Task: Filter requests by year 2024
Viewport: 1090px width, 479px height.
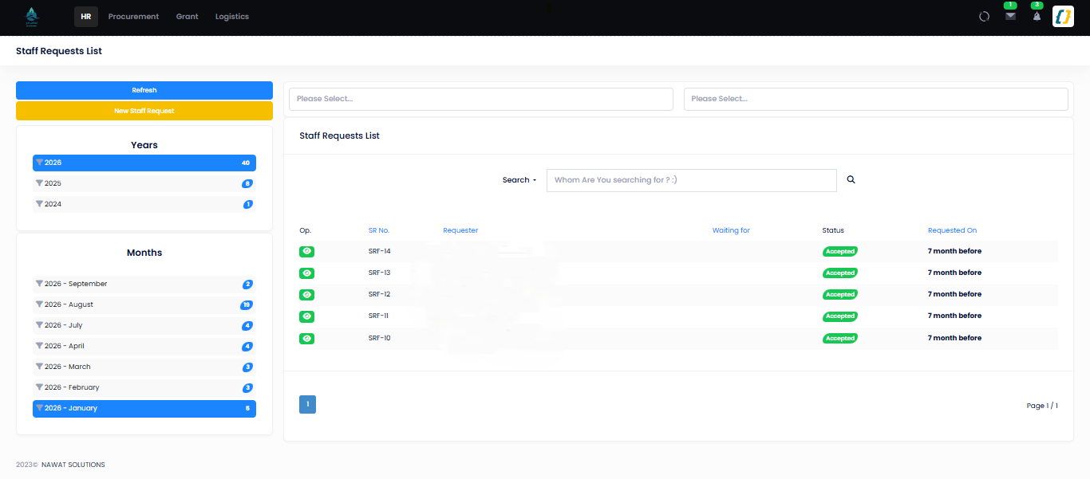Action: pyautogui.click(x=144, y=204)
